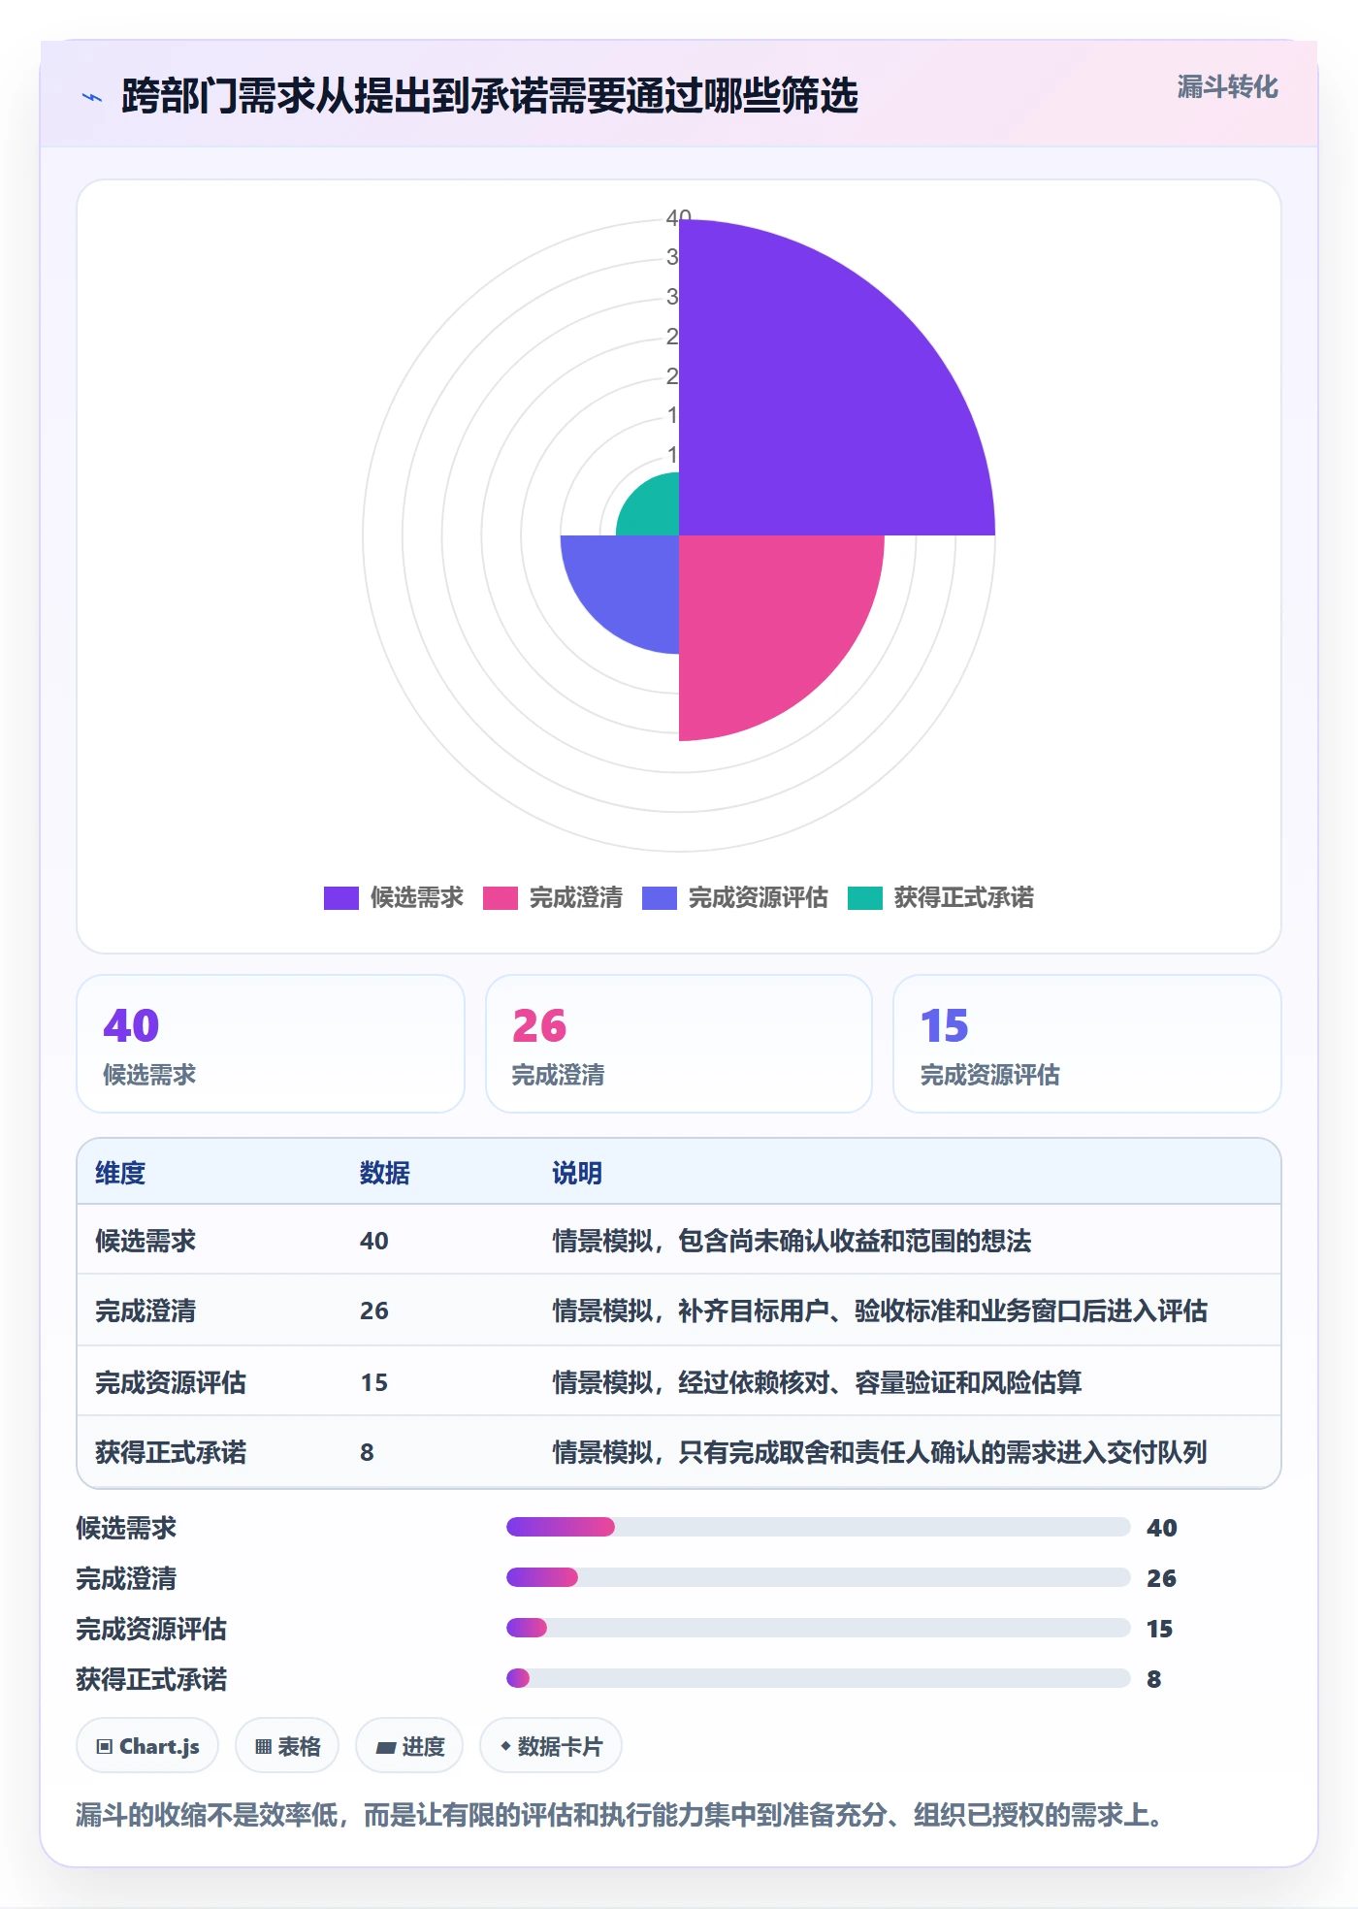Click the lightning icon beside the title
This screenshot has height=1909, width=1358.
[x=92, y=97]
